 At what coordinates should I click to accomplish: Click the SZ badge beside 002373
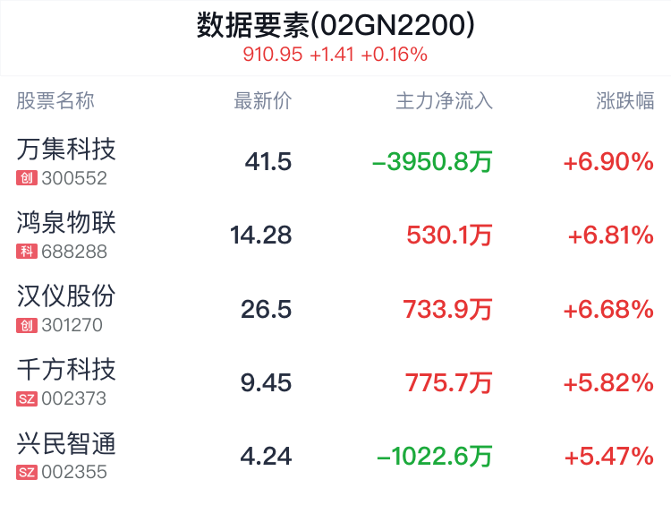(27, 398)
